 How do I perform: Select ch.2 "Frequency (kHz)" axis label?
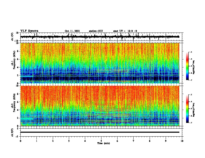coord(14,103)
